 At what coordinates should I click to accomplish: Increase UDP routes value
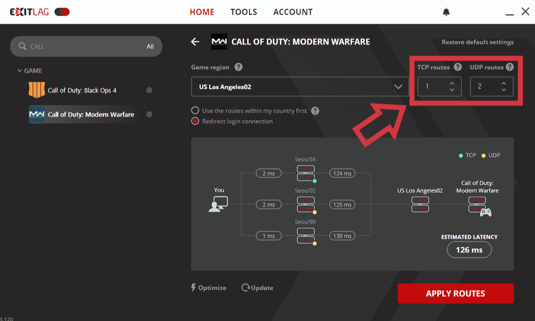pyautogui.click(x=504, y=83)
